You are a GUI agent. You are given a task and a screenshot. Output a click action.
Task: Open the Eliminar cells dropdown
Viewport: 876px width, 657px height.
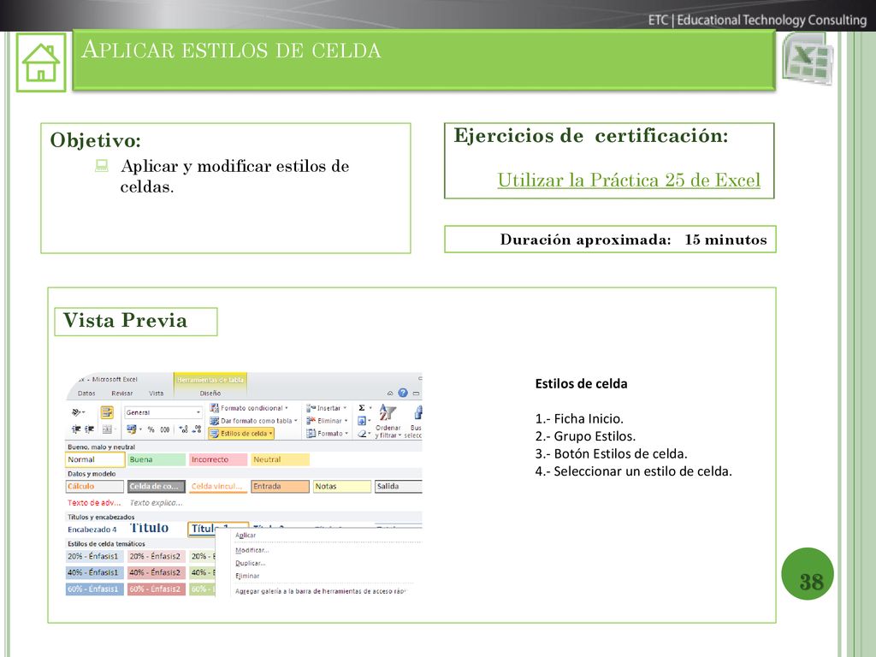click(x=328, y=421)
